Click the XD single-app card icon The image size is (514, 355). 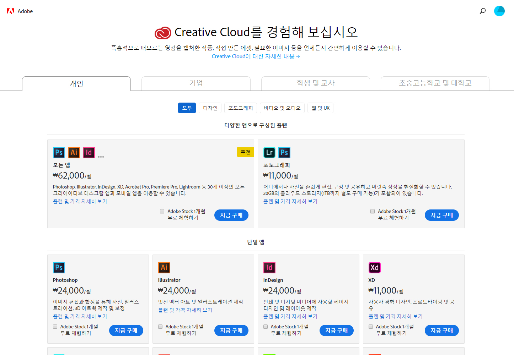[375, 268]
